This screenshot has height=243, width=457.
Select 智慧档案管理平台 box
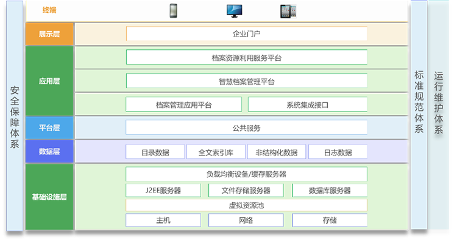click(x=247, y=81)
